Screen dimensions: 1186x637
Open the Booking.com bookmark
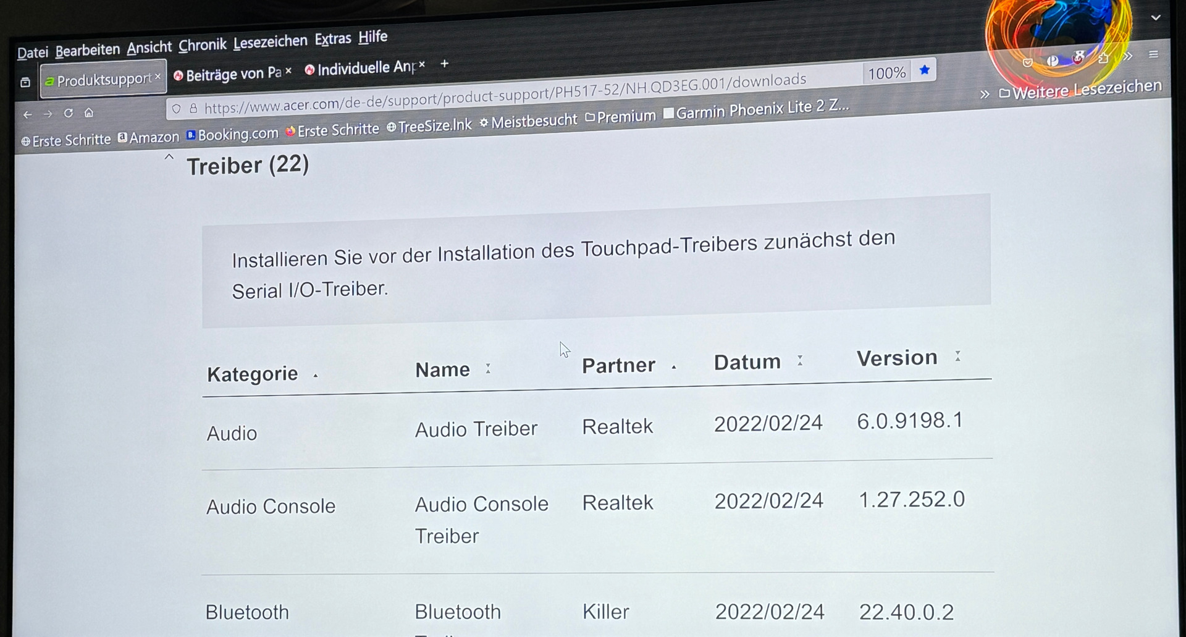click(x=232, y=134)
